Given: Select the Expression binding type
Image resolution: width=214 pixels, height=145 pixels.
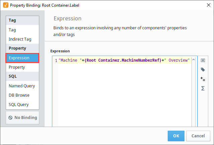Looking at the screenshot, I should coord(22,58).
